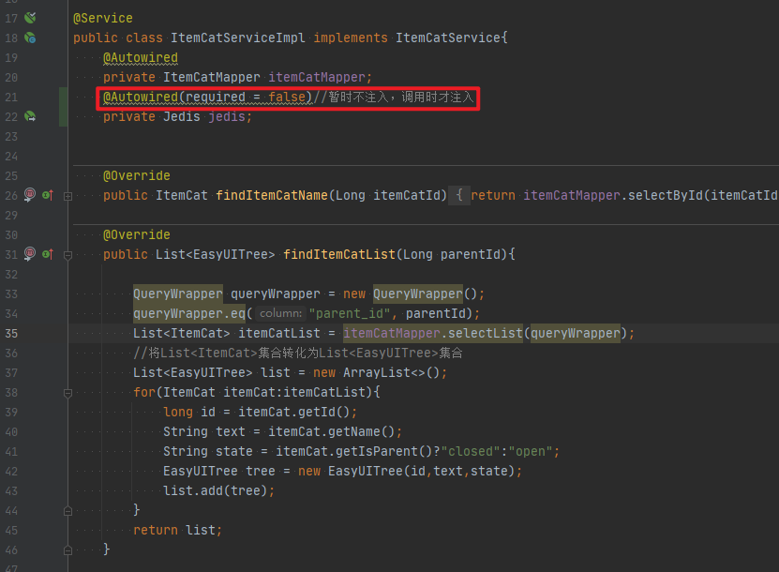Click line number 42 in the gutter

click(x=11, y=471)
